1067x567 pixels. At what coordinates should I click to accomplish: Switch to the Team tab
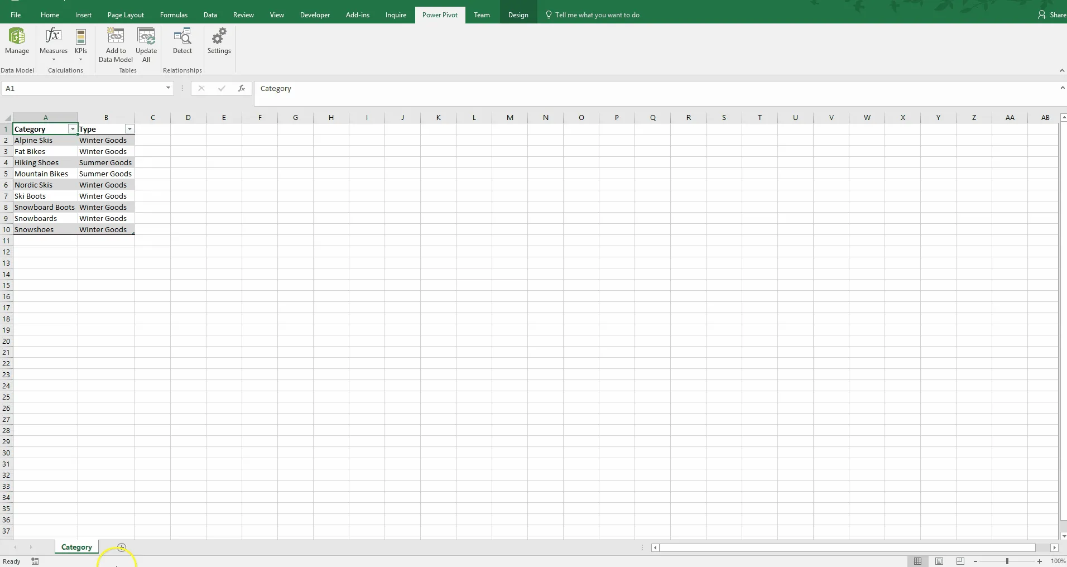[x=482, y=15]
